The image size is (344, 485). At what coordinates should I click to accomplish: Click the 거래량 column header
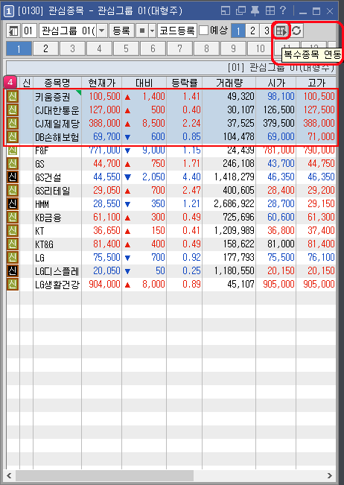(x=229, y=83)
